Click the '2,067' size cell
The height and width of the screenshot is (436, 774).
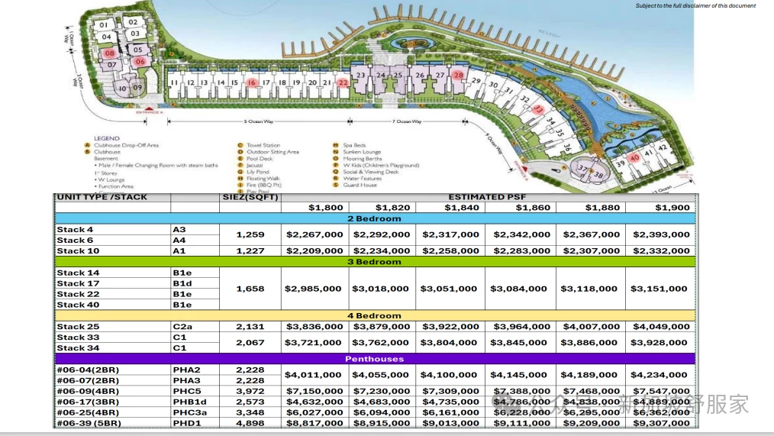(250, 342)
